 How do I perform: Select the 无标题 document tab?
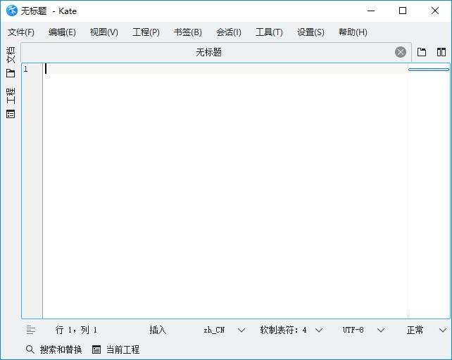[x=208, y=52]
